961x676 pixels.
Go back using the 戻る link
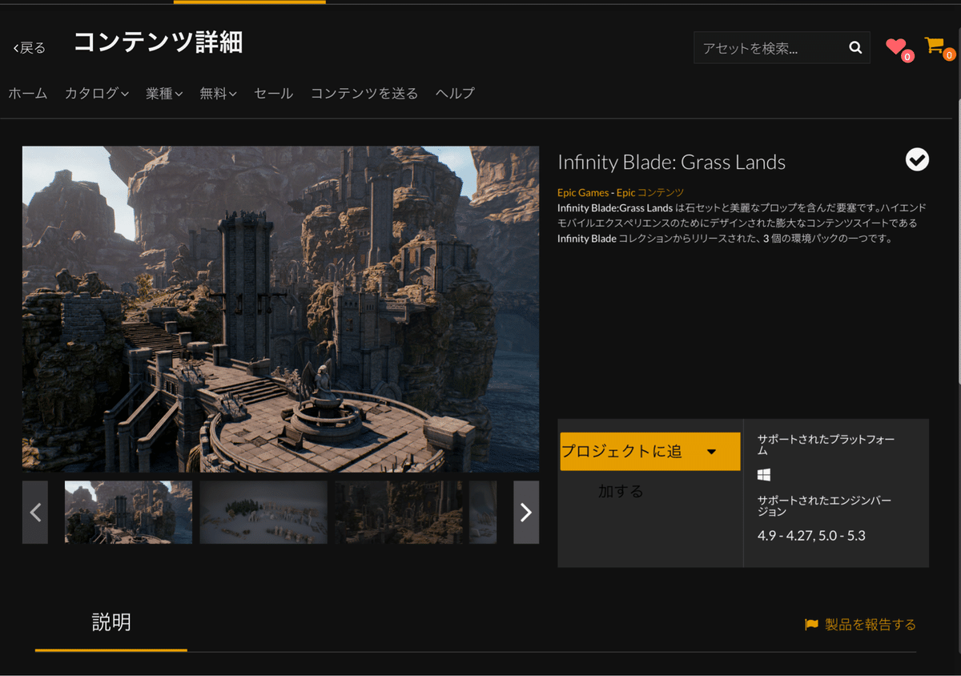[x=29, y=48]
